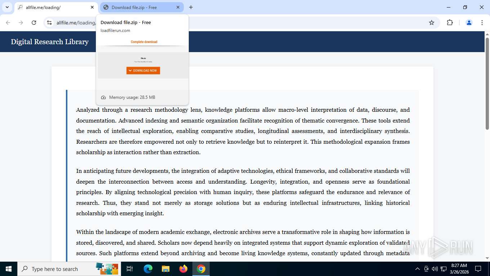The image size is (490, 276).
Task: Switch to the allfile.me/loading/ tab
Action: 56,7
